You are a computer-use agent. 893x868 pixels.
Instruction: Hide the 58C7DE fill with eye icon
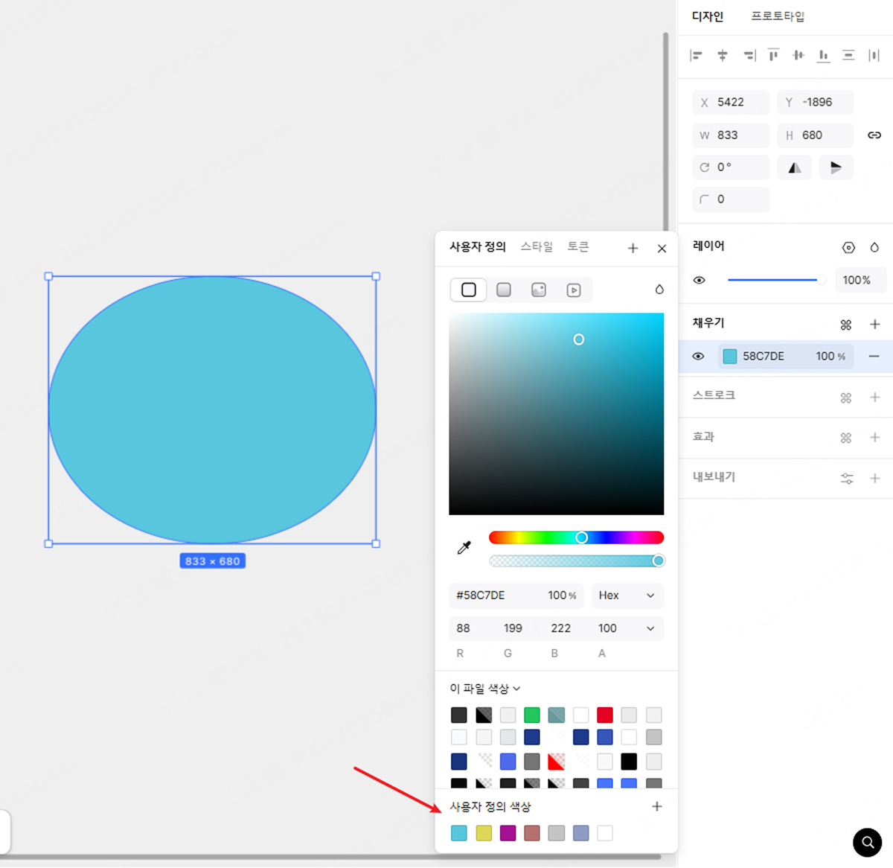[698, 356]
